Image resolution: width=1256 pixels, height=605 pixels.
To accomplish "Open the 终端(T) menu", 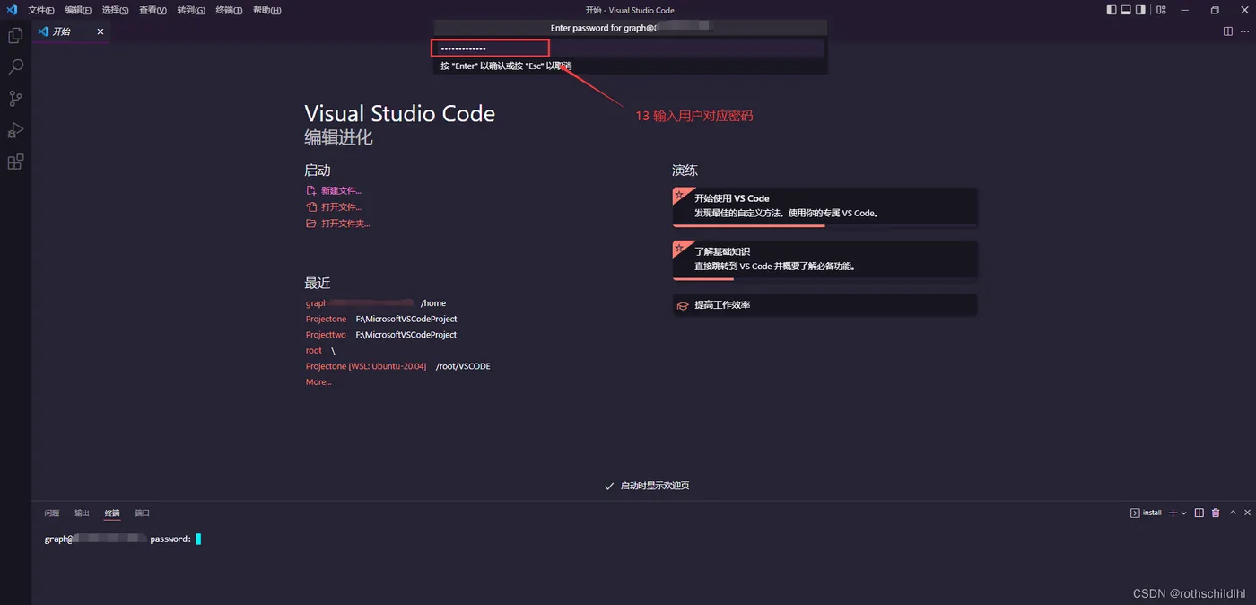I will tap(229, 10).
